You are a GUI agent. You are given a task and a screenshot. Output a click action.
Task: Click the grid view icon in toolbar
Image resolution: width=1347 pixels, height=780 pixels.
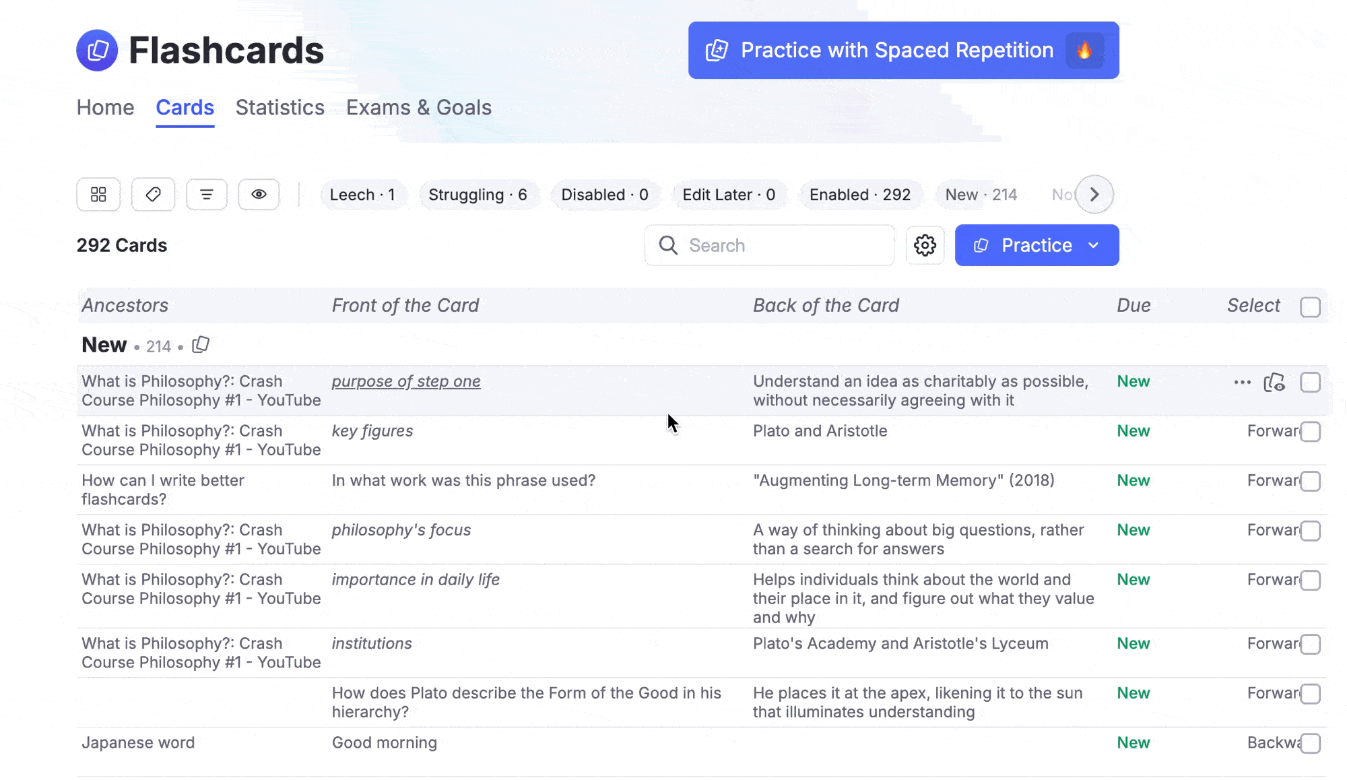[x=98, y=195]
